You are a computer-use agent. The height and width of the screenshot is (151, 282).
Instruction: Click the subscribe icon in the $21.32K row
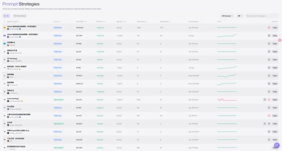coord(269,35)
